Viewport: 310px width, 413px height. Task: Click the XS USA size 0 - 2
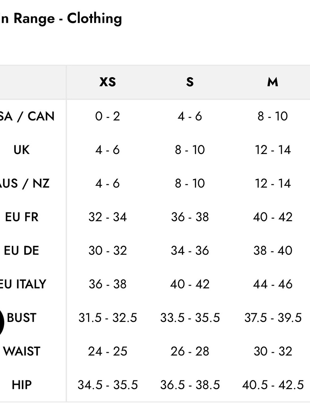(x=108, y=116)
